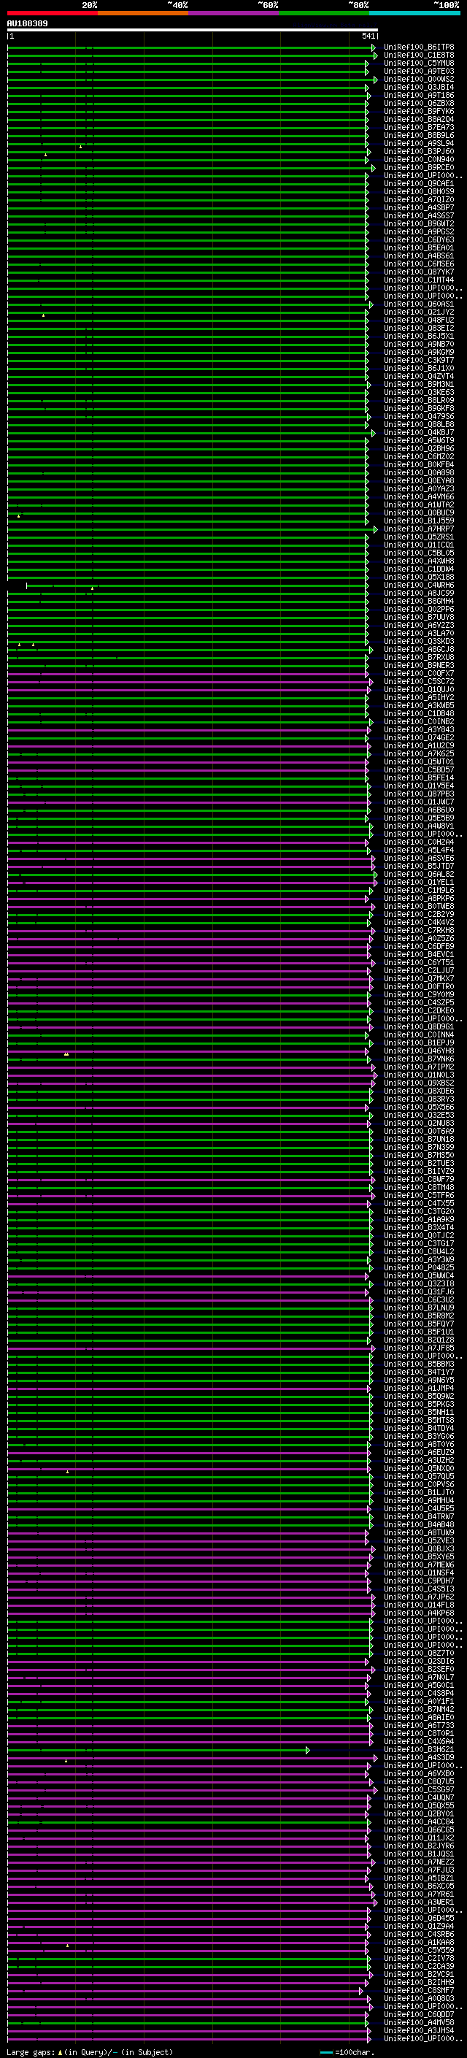
Task: Open the UniRef100_C8T0R1 hit
Action: 419,1734
